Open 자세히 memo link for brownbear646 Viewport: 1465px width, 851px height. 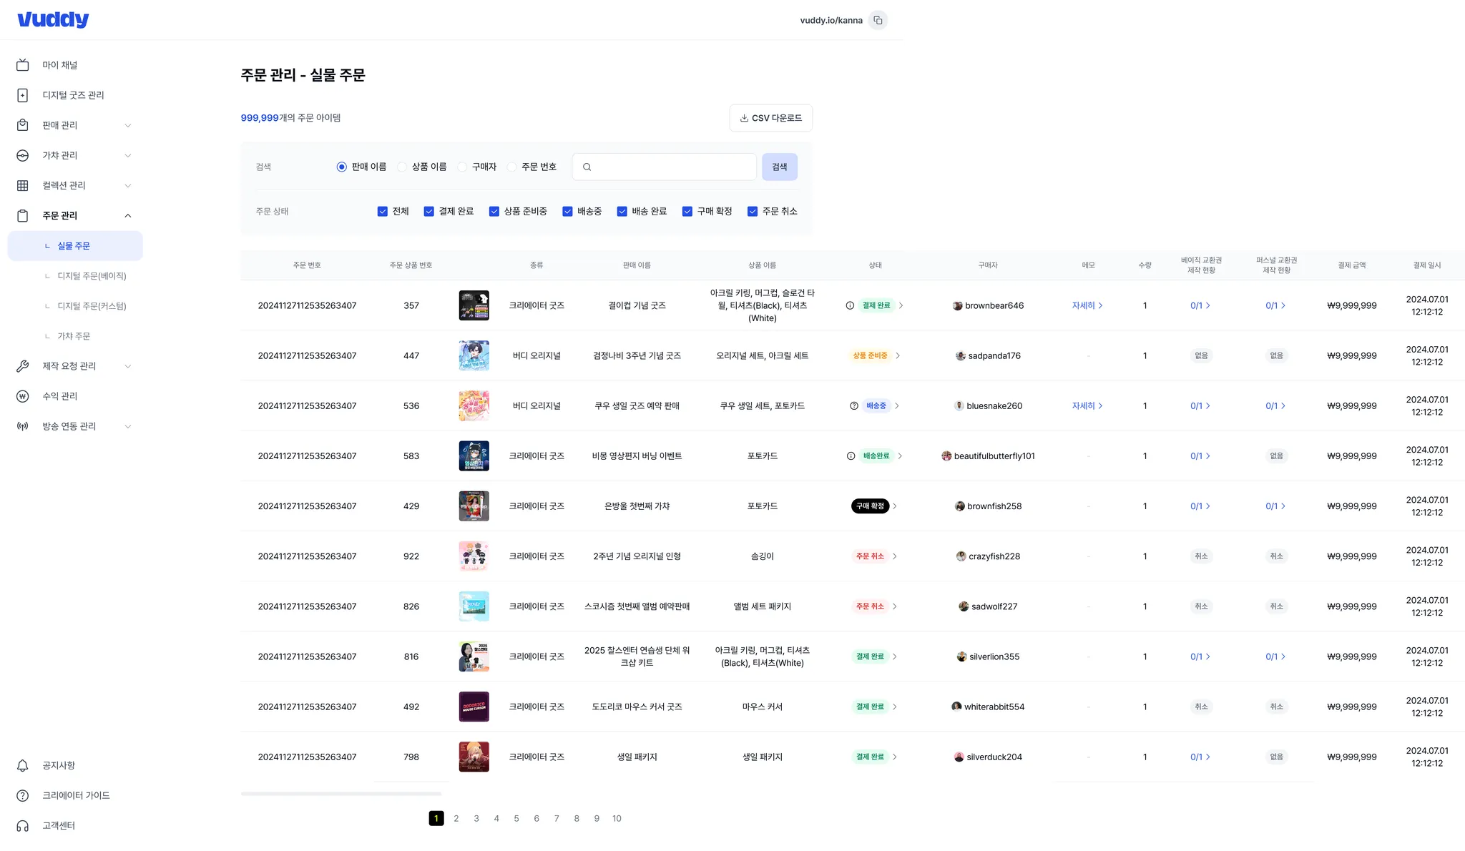coord(1087,305)
